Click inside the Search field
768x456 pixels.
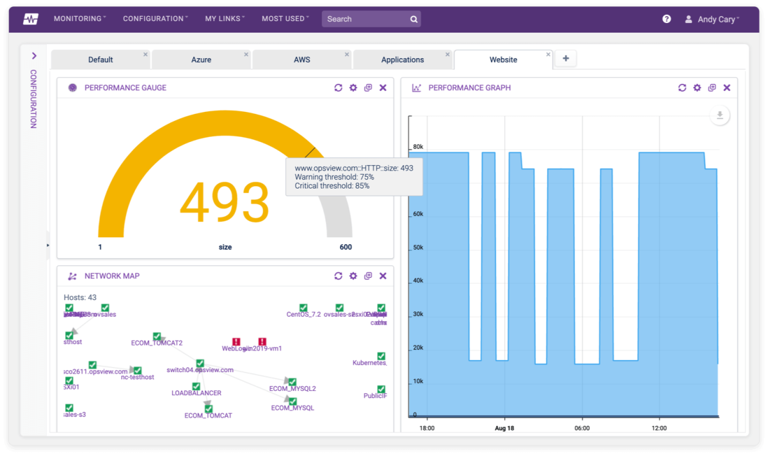pyautogui.click(x=365, y=19)
